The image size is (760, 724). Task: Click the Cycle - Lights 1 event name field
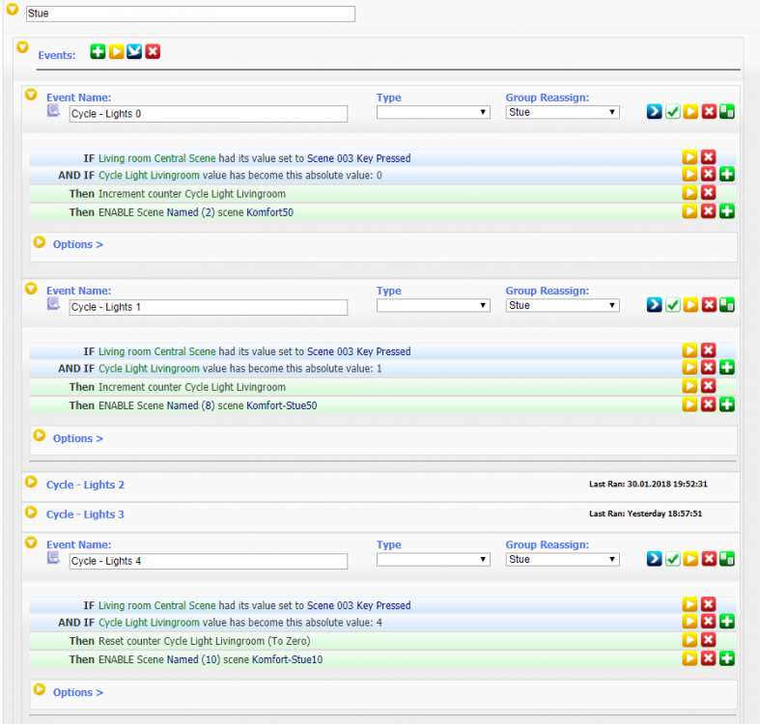pyautogui.click(x=208, y=307)
